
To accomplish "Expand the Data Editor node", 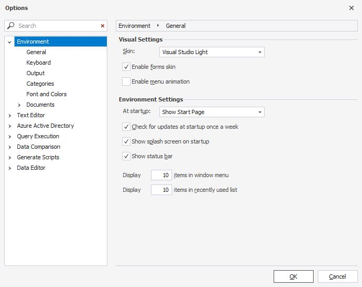I will click(9, 168).
